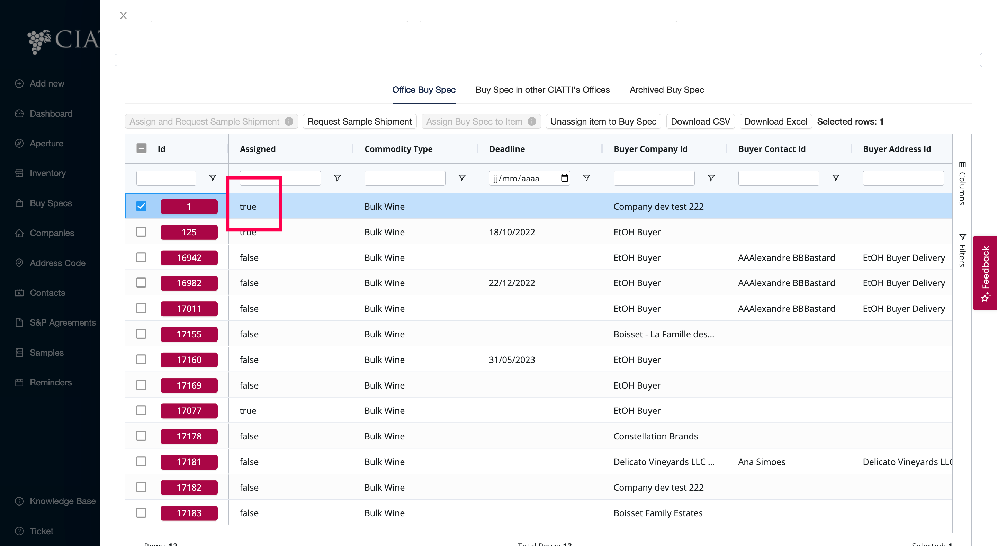997x546 pixels.
Task: Open the Buyer Company Id filter dropdown
Action: pyautogui.click(x=711, y=178)
